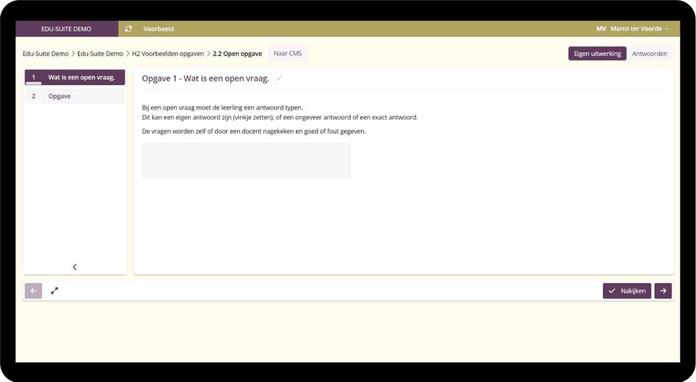Click the pencil edit icon beside the Opgave 1 title

tap(280, 79)
